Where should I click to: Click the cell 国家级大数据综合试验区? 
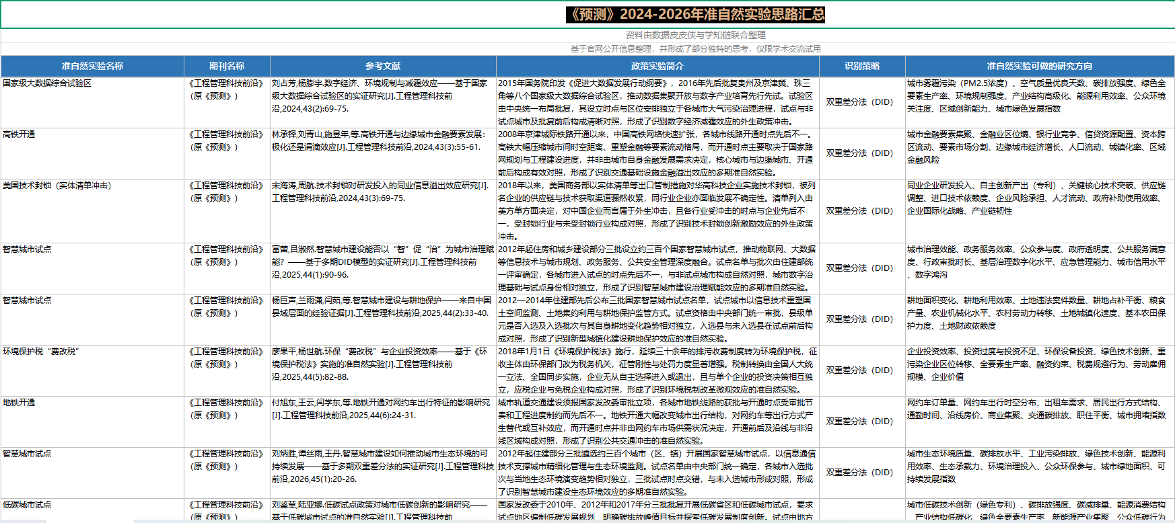[x=92, y=102]
